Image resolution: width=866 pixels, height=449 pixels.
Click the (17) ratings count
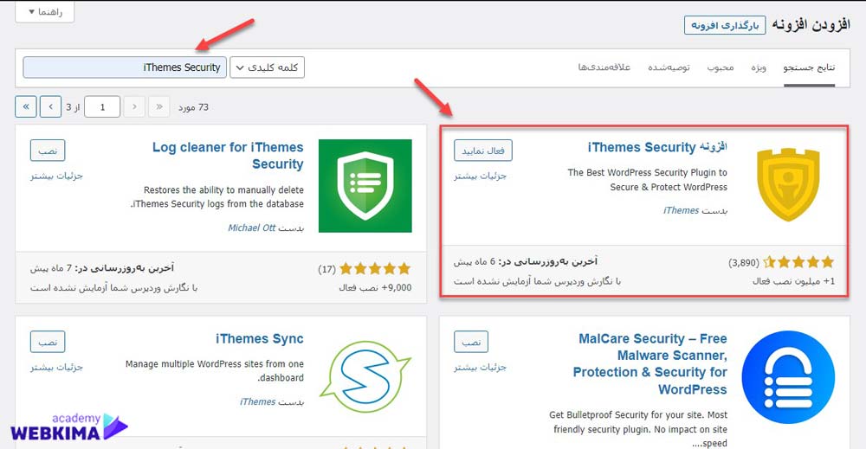pos(327,269)
